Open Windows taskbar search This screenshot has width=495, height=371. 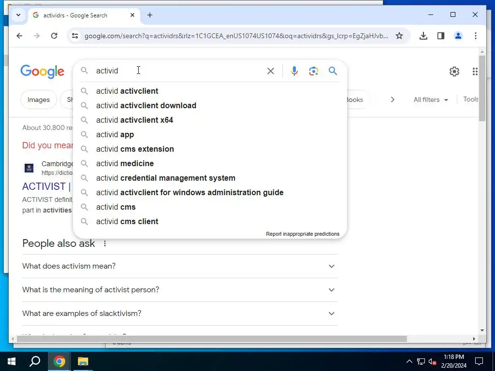[35, 361]
